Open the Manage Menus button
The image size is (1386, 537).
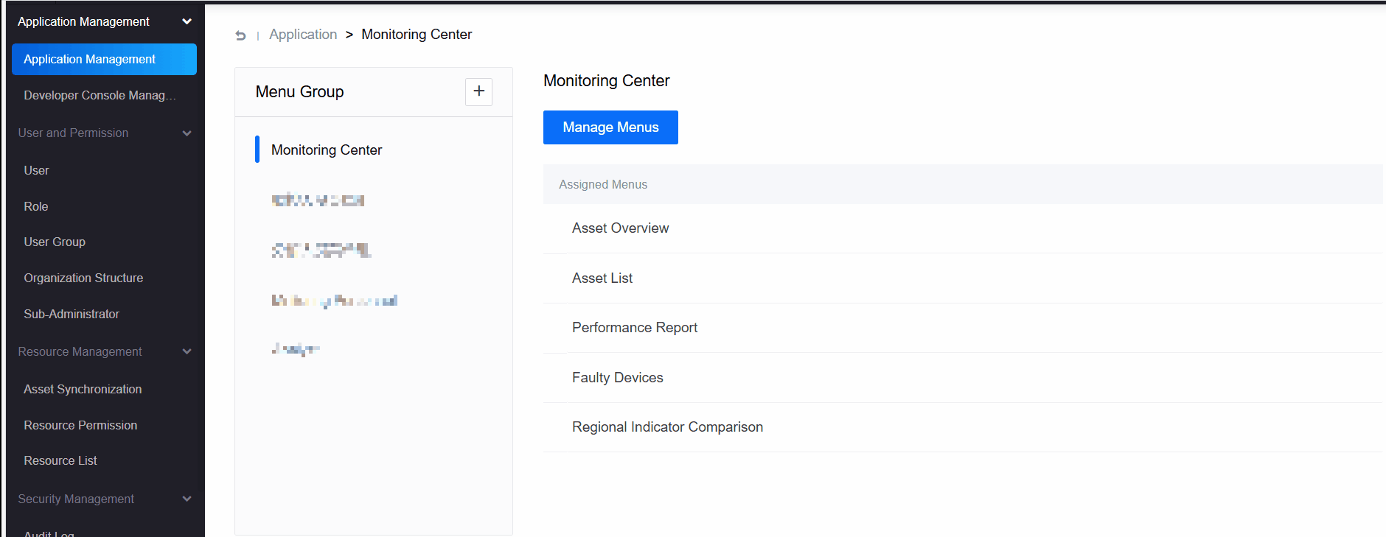tap(610, 127)
